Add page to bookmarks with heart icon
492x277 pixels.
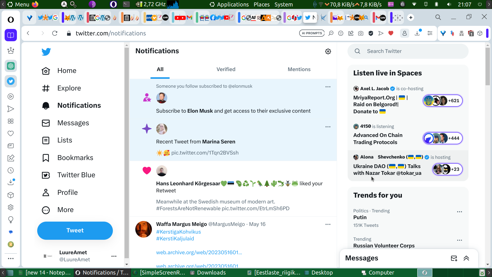(x=391, y=33)
